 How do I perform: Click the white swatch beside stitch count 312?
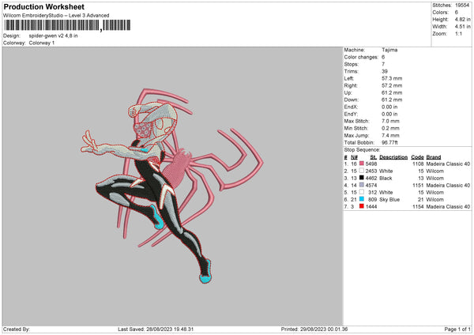point(362,192)
